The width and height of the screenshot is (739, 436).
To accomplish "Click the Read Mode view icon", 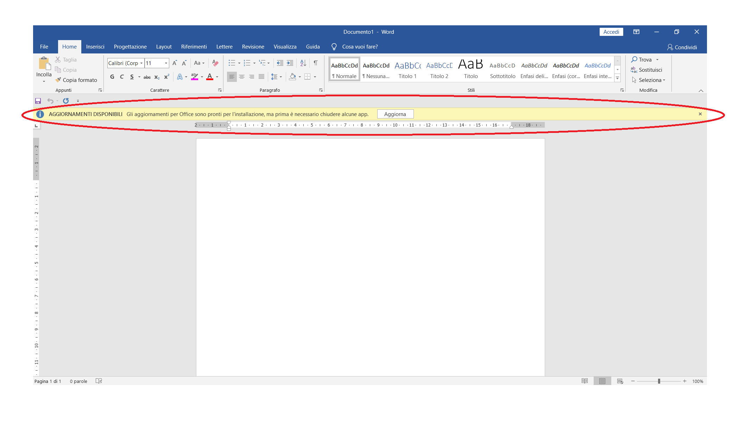I will (x=585, y=381).
